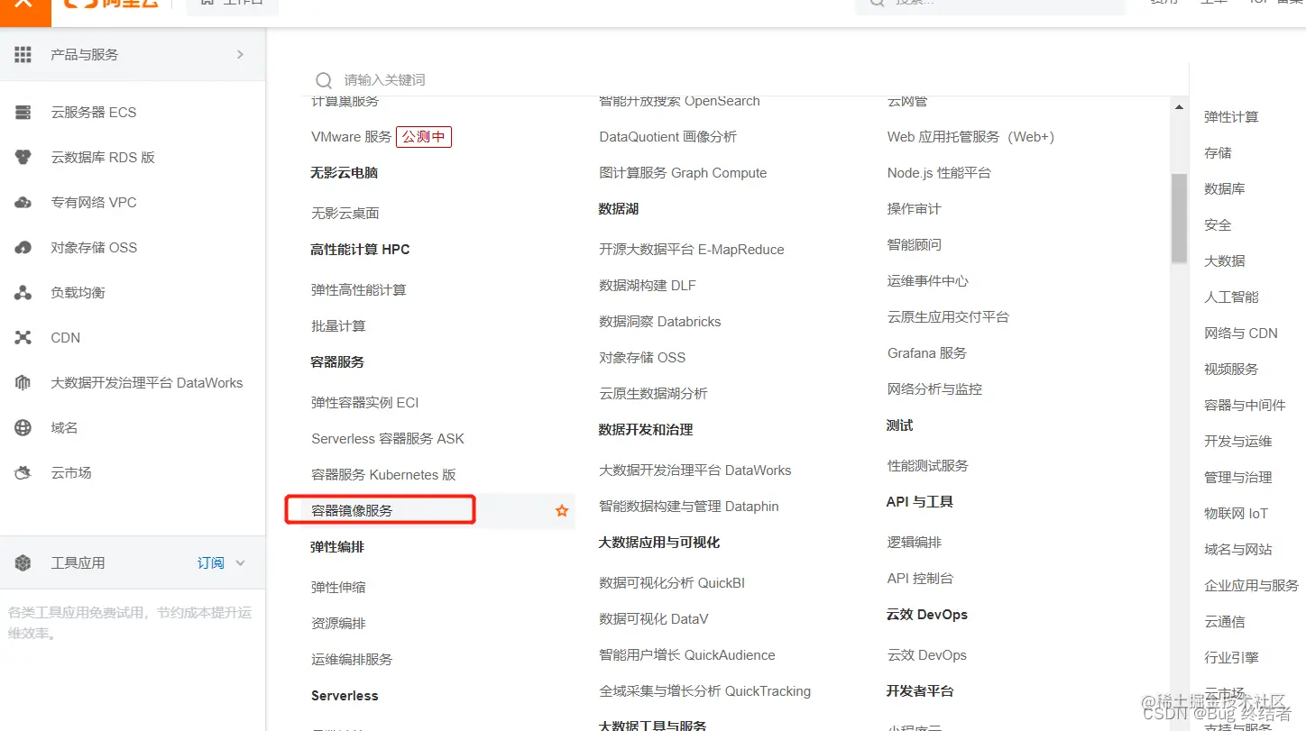Jump to 物联网 IoT category

pos(1236,514)
